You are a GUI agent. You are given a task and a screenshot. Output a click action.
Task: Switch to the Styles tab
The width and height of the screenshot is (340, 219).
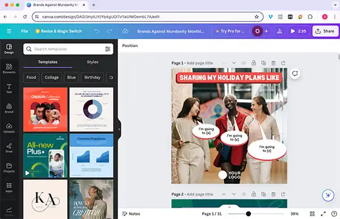pos(92,62)
